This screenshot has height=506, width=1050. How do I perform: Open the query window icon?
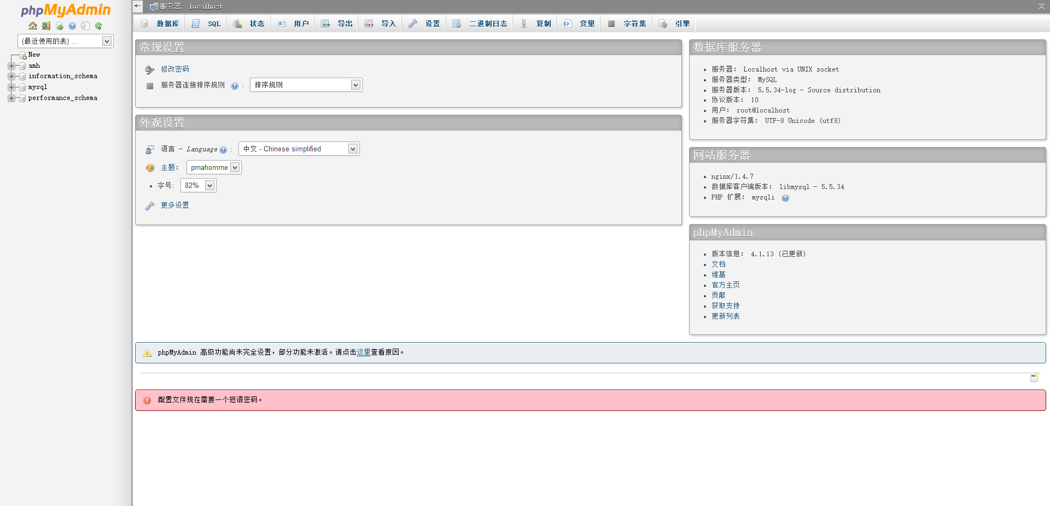59,26
